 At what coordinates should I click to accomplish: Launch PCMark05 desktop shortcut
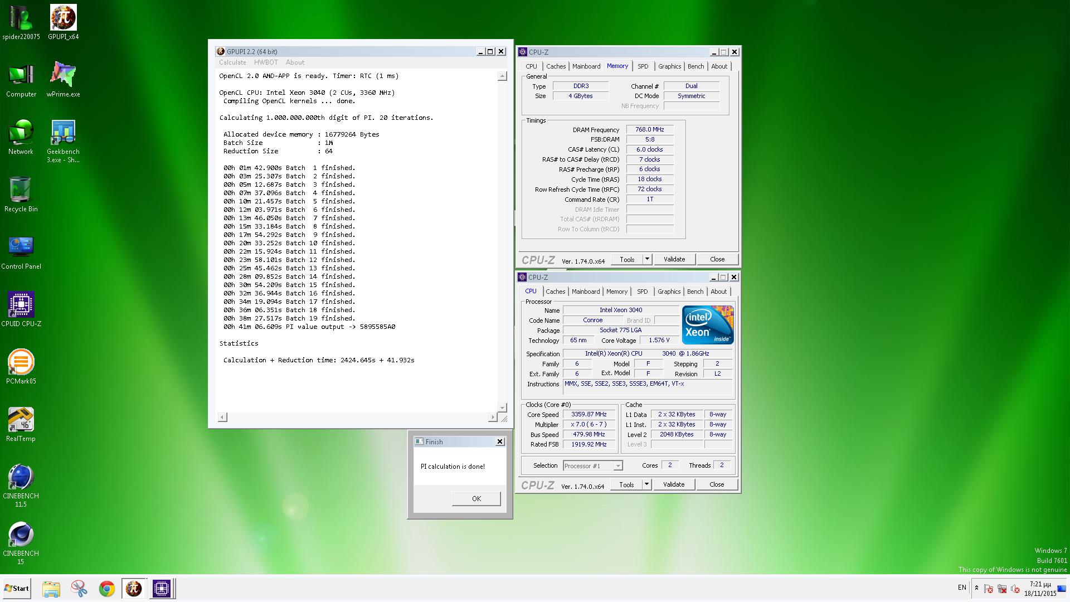point(21,367)
